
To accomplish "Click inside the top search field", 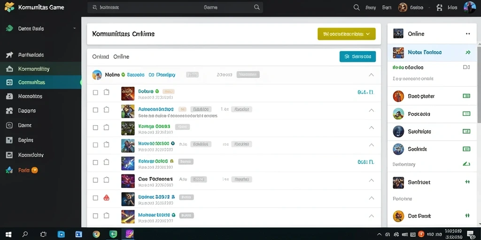I will click(175, 7).
